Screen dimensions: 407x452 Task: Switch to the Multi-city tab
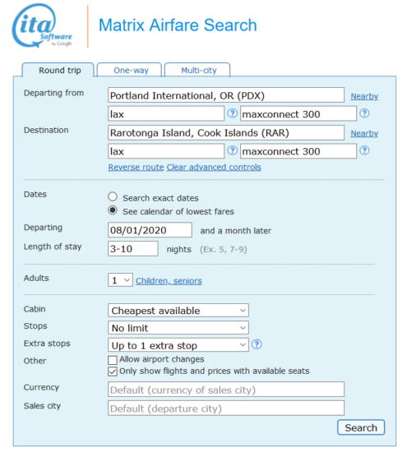[x=197, y=70]
